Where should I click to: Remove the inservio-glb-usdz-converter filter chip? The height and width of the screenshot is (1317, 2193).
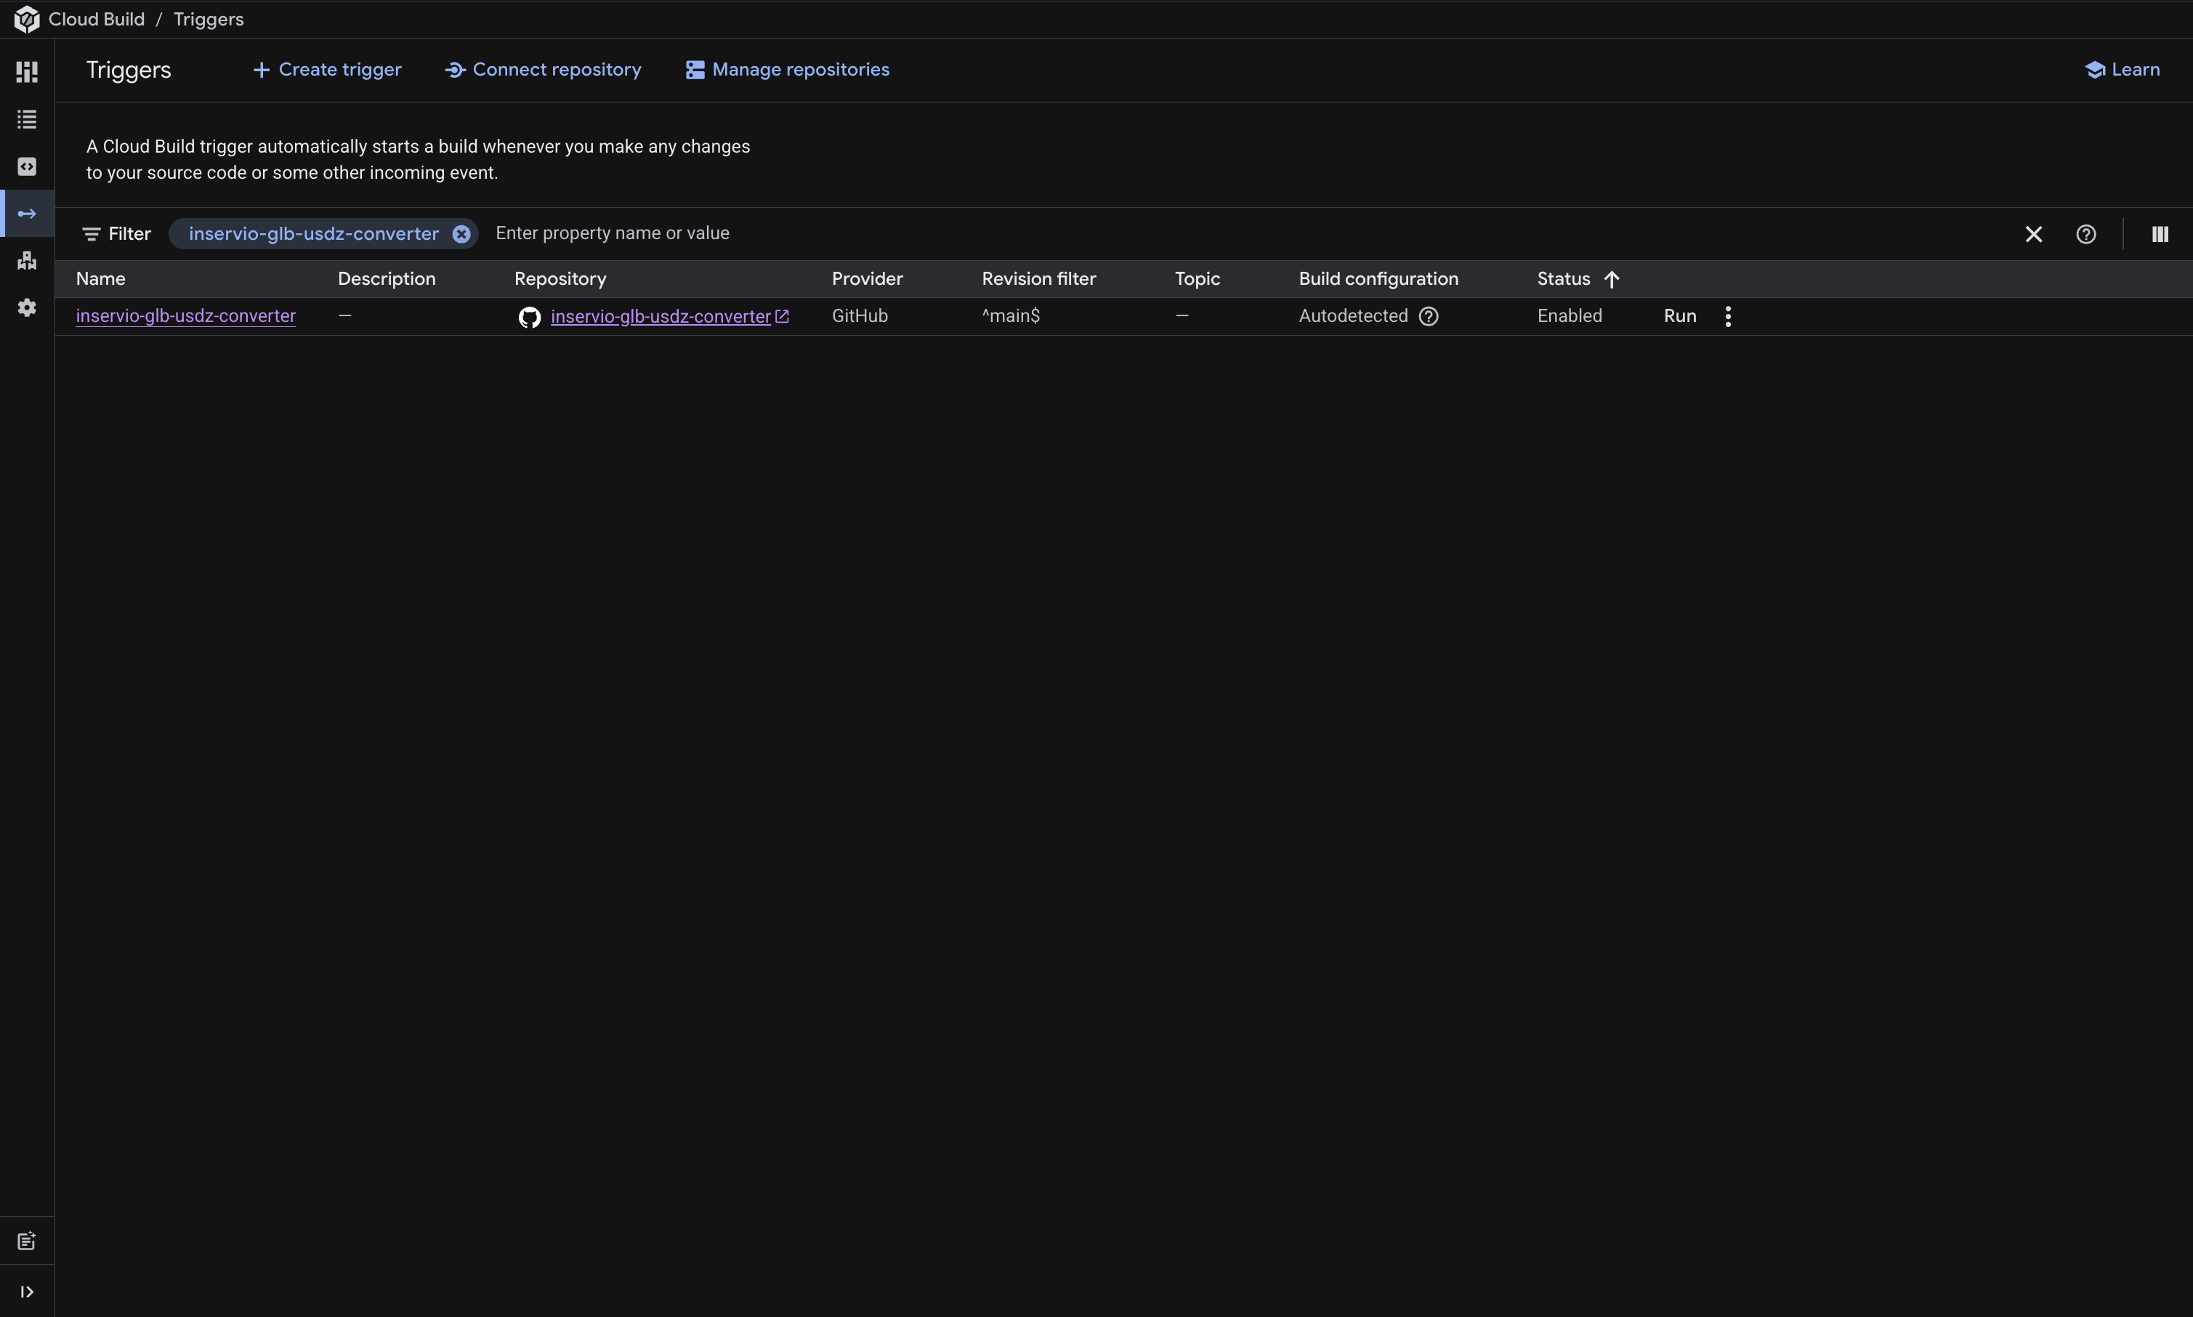pos(461,233)
